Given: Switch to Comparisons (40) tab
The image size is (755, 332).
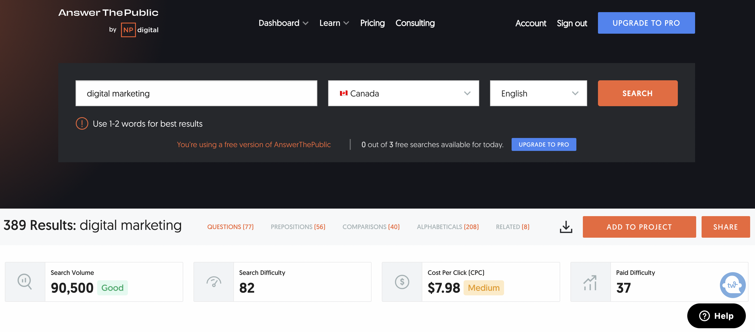Looking at the screenshot, I should [371, 227].
